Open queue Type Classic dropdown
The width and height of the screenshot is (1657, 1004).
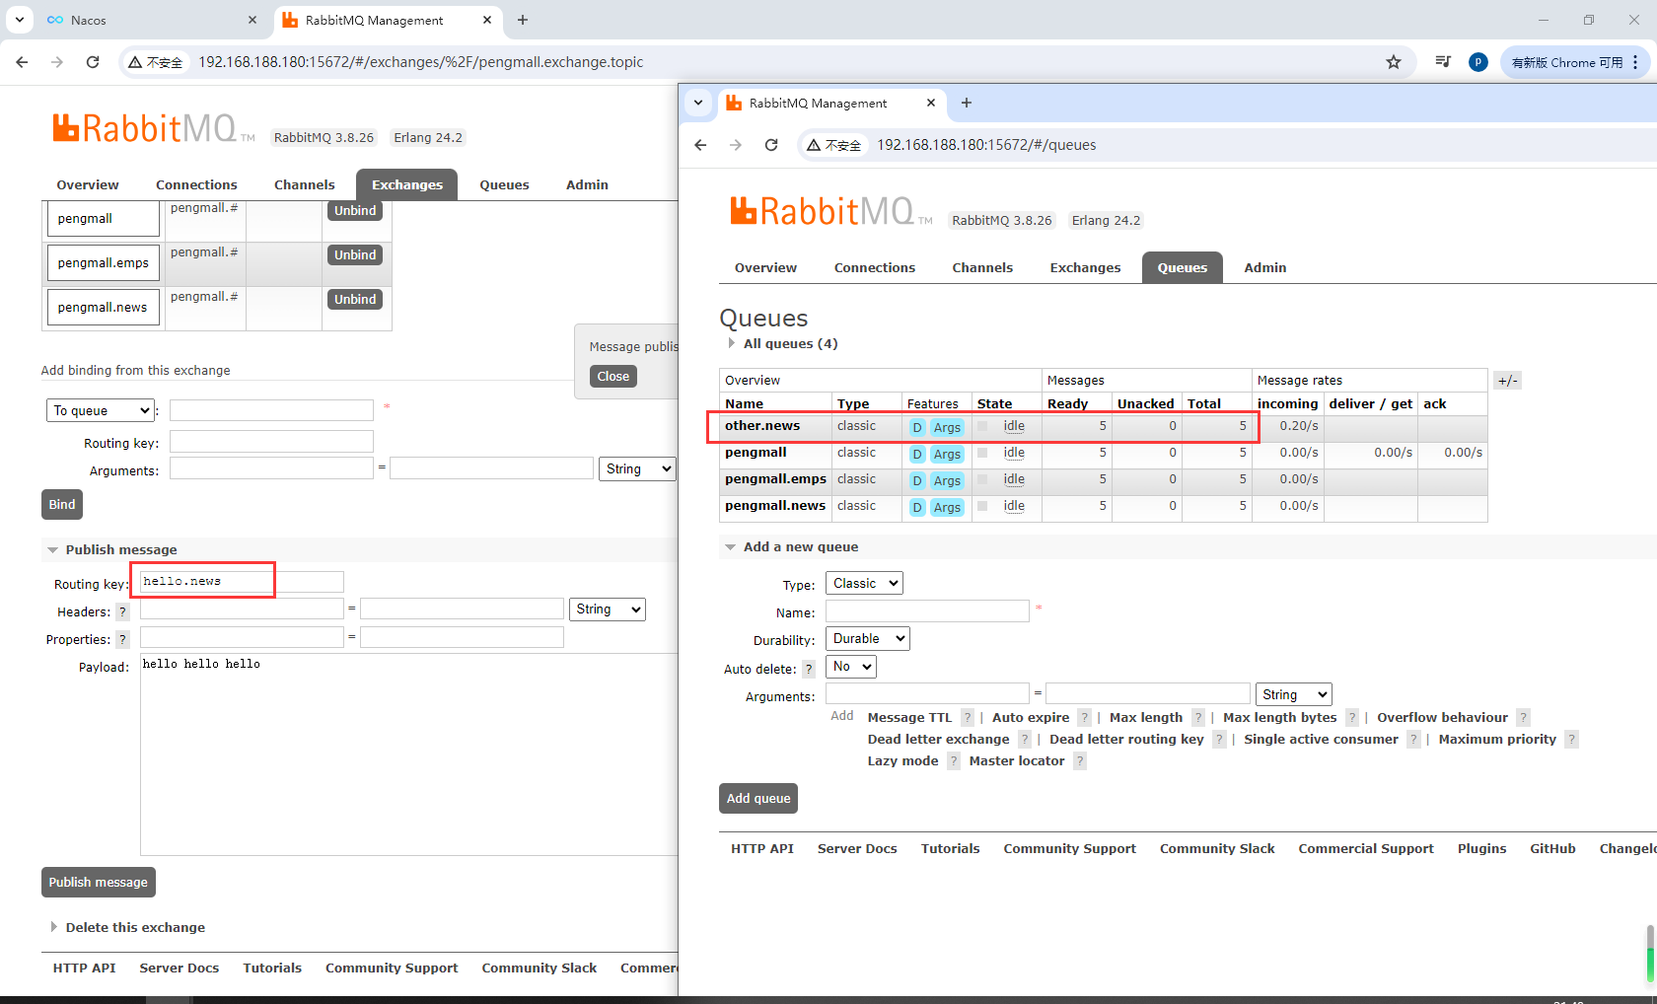click(x=864, y=584)
